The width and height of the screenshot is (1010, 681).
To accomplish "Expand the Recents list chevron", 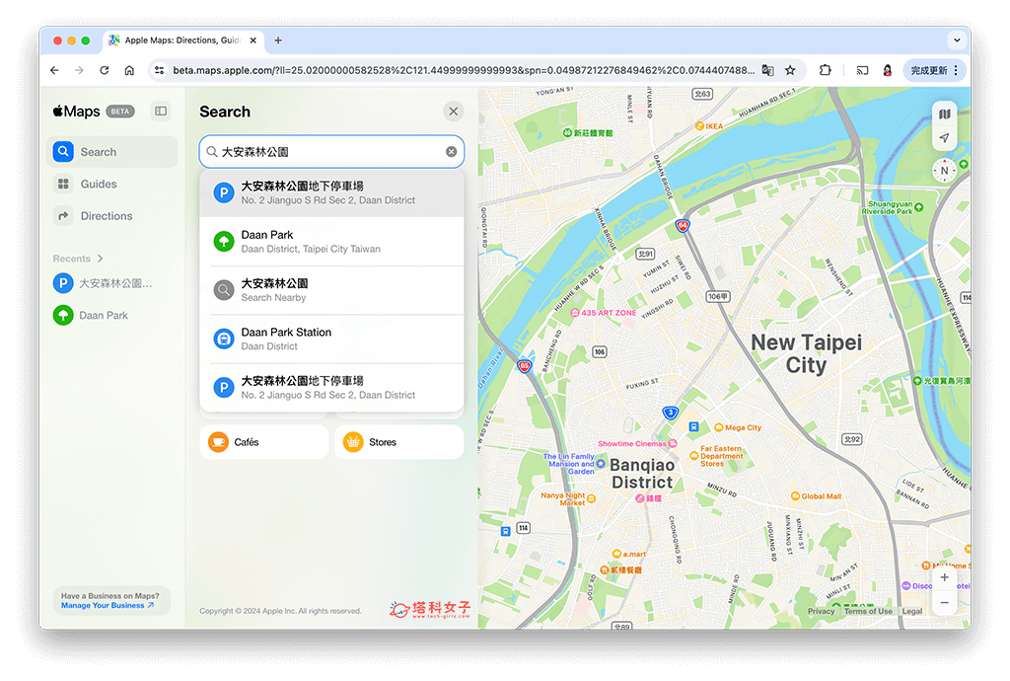I will (x=98, y=258).
